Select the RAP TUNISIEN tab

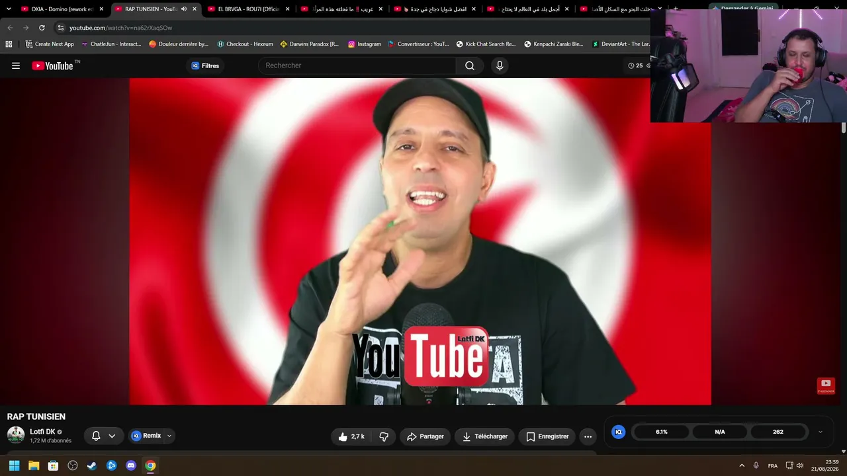point(155,9)
